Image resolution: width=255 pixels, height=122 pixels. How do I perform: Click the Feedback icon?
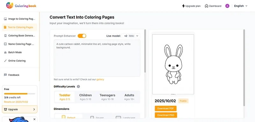pos(5,75)
